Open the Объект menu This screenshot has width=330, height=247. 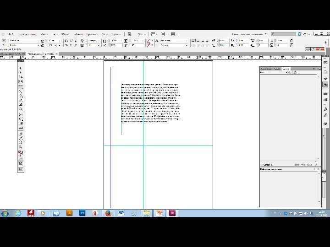click(x=65, y=34)
